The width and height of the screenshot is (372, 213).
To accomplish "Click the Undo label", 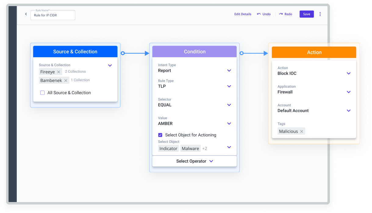I will (266, 14).
